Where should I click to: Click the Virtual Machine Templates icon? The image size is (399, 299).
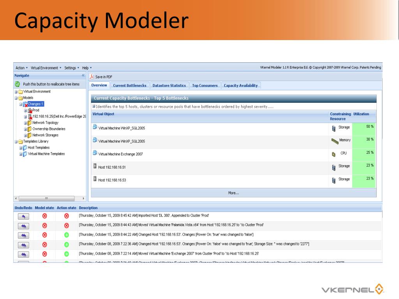click(25, 154)
